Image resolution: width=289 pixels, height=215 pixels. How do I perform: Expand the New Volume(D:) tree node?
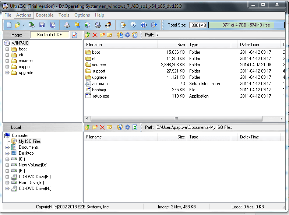pyautogui.click(x=7, y=165)
